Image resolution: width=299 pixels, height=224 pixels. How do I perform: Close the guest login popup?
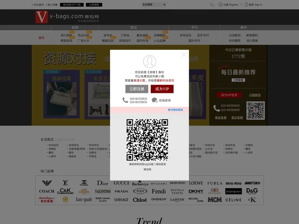point(184,55)
